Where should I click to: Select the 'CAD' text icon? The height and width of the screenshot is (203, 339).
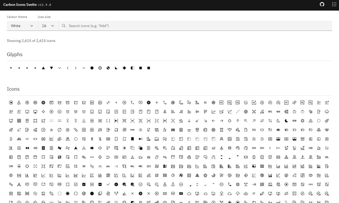click(x=311, y=148)
